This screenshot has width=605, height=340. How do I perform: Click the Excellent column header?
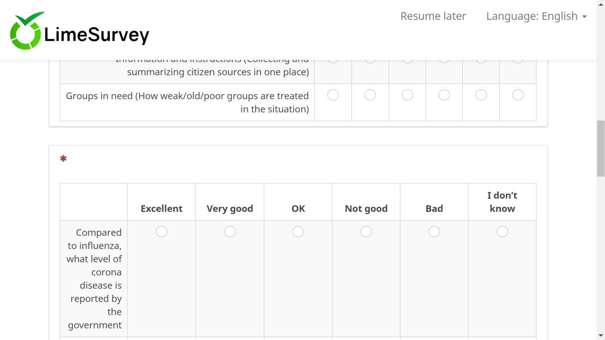click(x=162, y=208)
